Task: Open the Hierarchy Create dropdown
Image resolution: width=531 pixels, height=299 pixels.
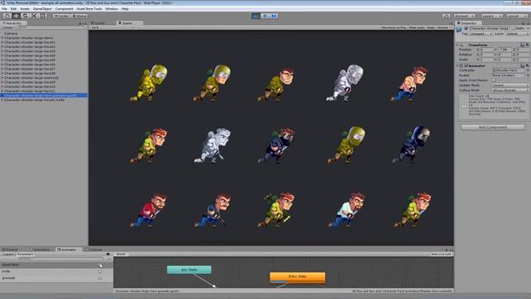Action: (8, 27)
